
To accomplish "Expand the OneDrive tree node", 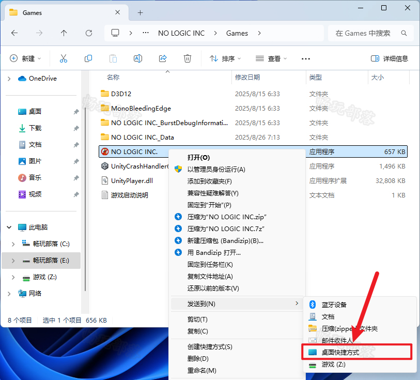I will point(9,79).
